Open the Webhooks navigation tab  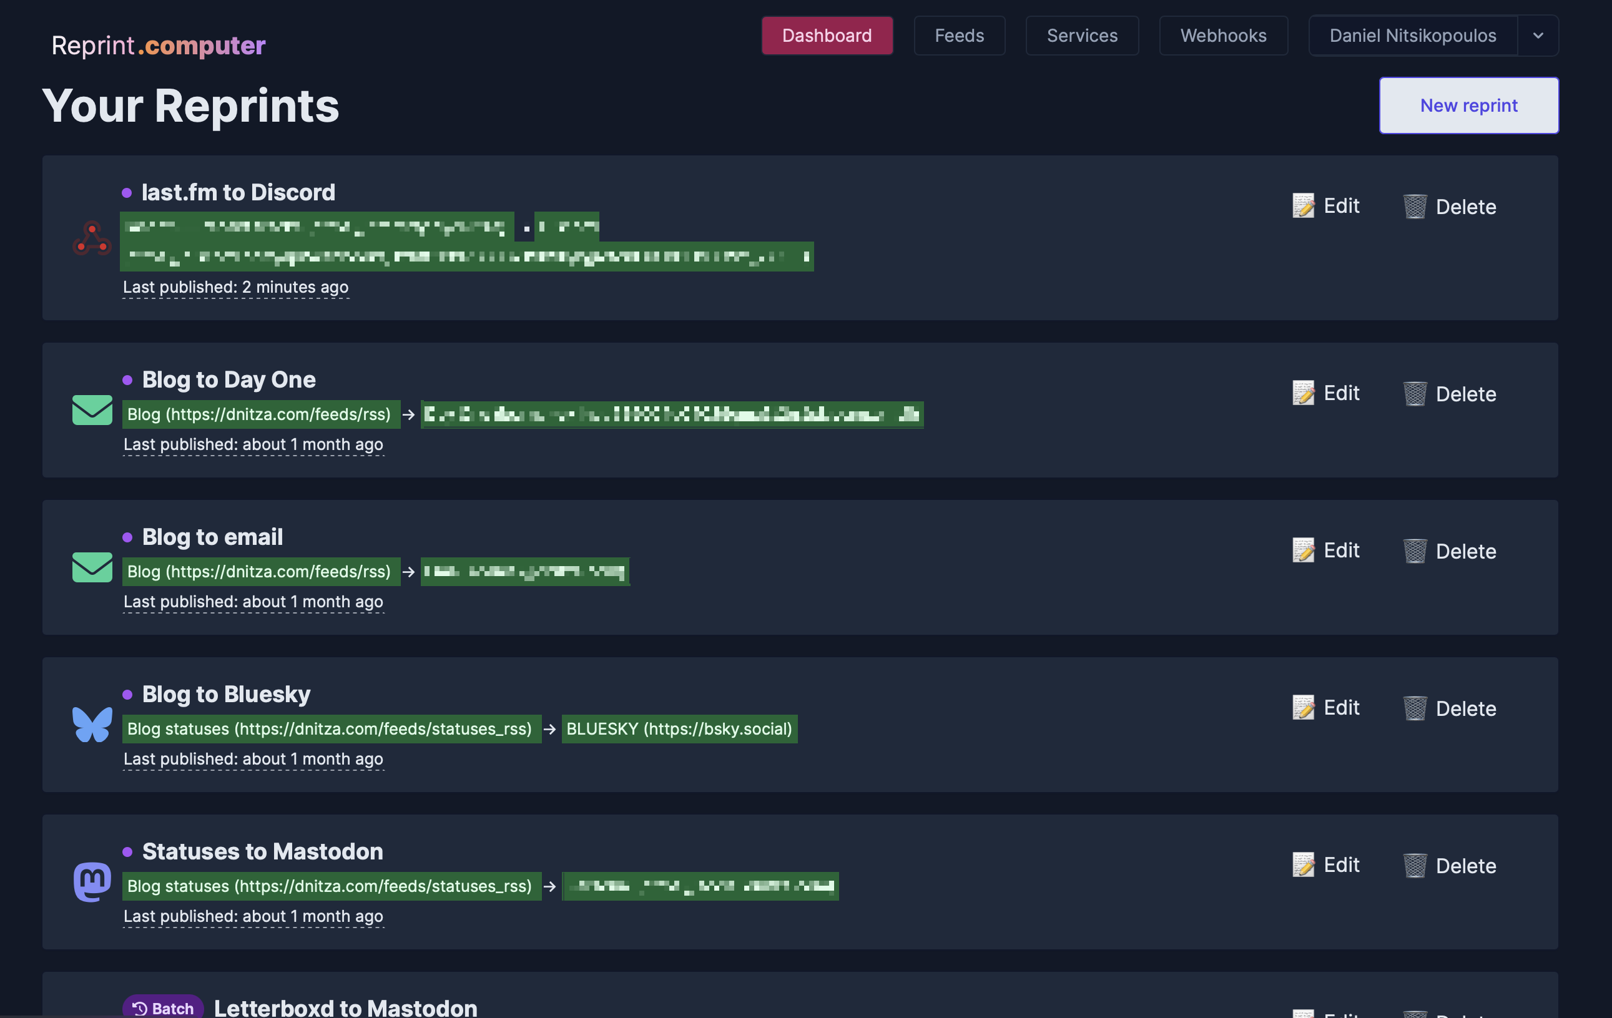(x=1224, y=35)
